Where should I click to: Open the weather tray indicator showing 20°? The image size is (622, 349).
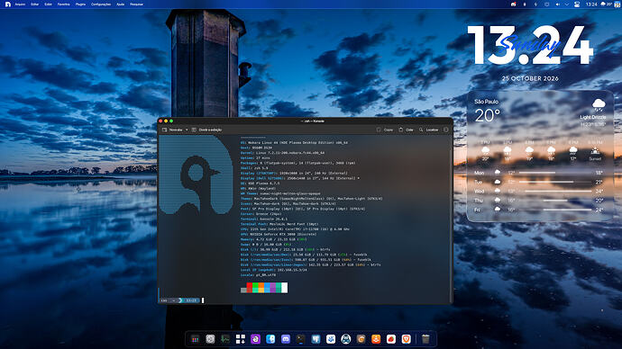pos(607,4)
